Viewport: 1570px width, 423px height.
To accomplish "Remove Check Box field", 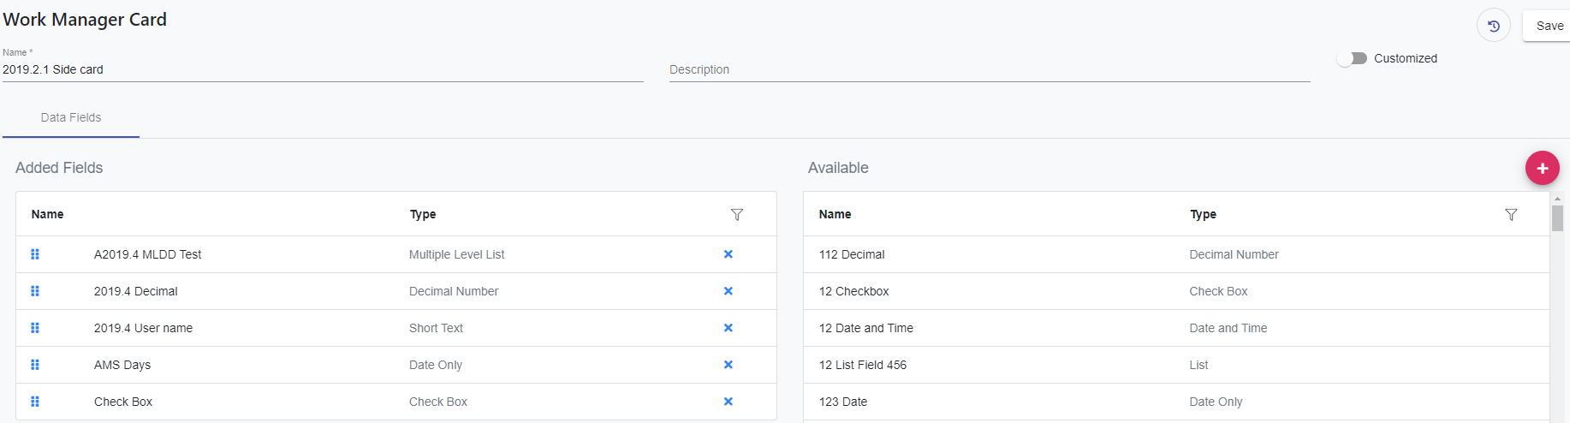I will (x=729, y=402).
